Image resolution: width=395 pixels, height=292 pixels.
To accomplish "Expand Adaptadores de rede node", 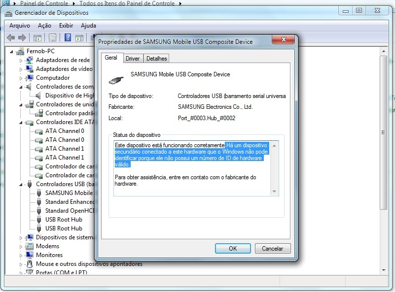I will click(21, 61).
